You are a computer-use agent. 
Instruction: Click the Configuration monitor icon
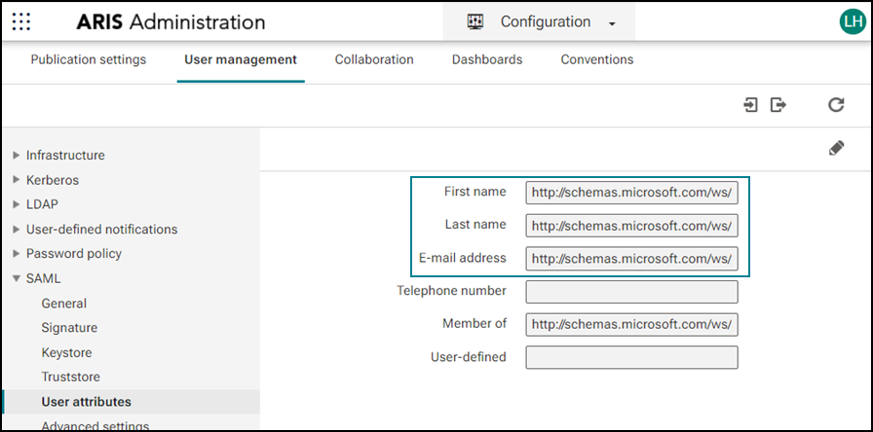(474, 22)
